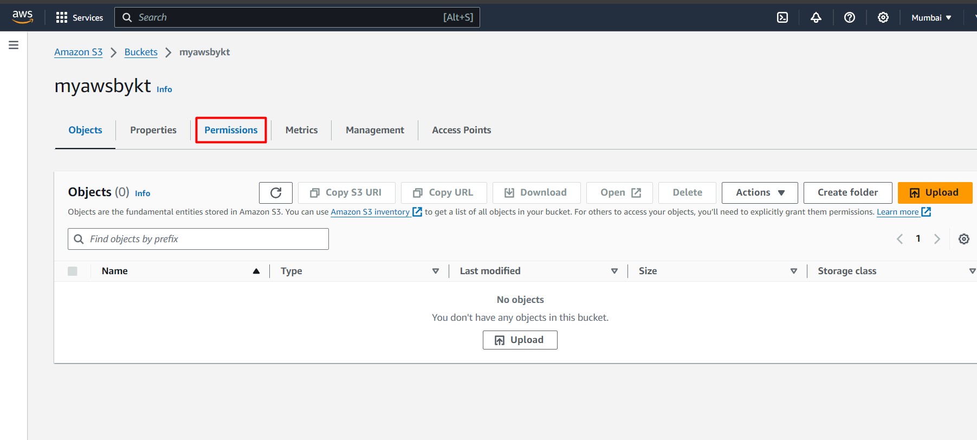Click the Delete button
The width and height of the screenshot is (977, 440).
coord(687,192)
